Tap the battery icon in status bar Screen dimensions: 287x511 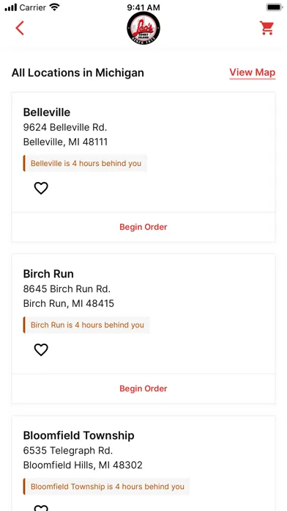(274, 7)
